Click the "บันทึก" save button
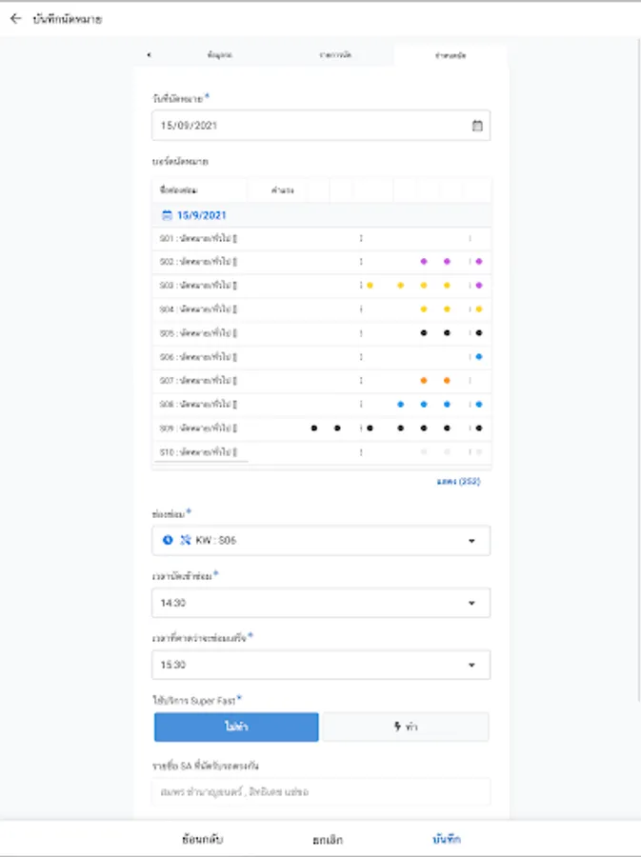 447,840
